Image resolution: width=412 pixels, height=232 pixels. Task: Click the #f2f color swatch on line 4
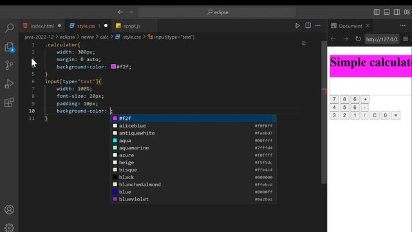click(113, 66)
